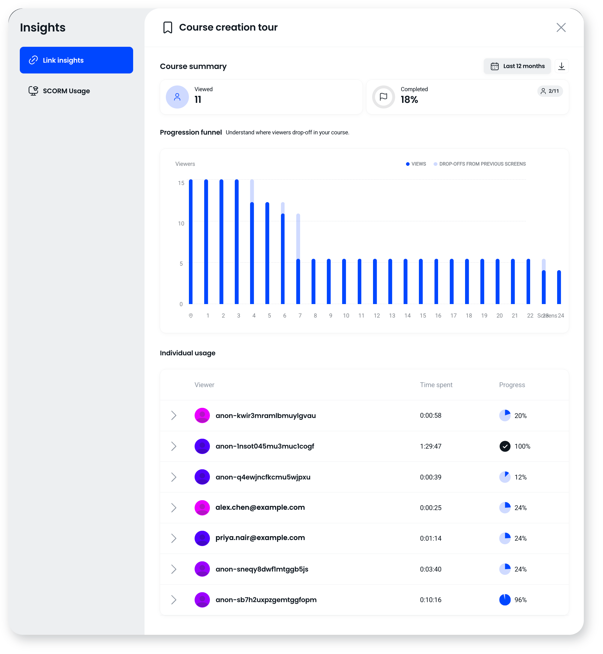Click avatar of anon-kwir3mramlbmuylgvau
This screenshot has width=603, height=654.
click(202, 415)
